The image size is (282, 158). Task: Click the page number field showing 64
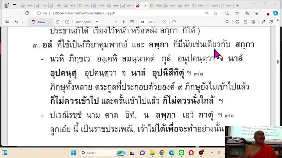pyautogui.click(x=143, y=22)
